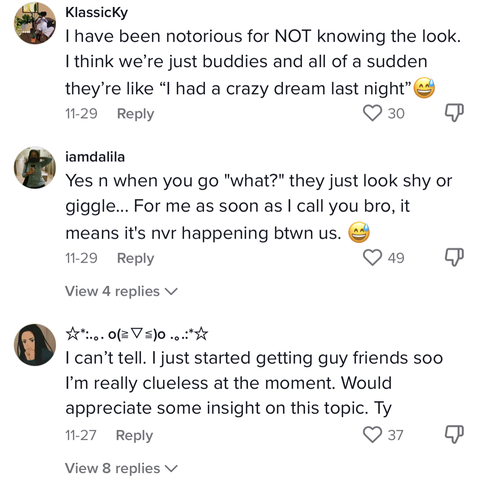Expand View 4 replies

(121, 291)
